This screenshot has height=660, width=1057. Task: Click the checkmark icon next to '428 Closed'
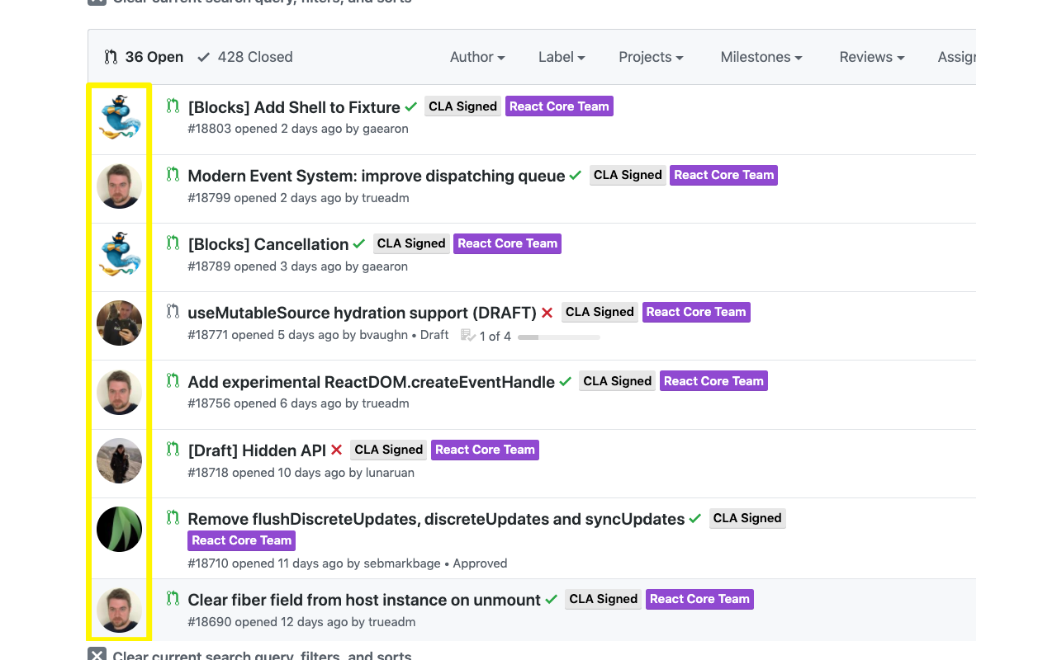pyautogui.click(x=204, y=57)
